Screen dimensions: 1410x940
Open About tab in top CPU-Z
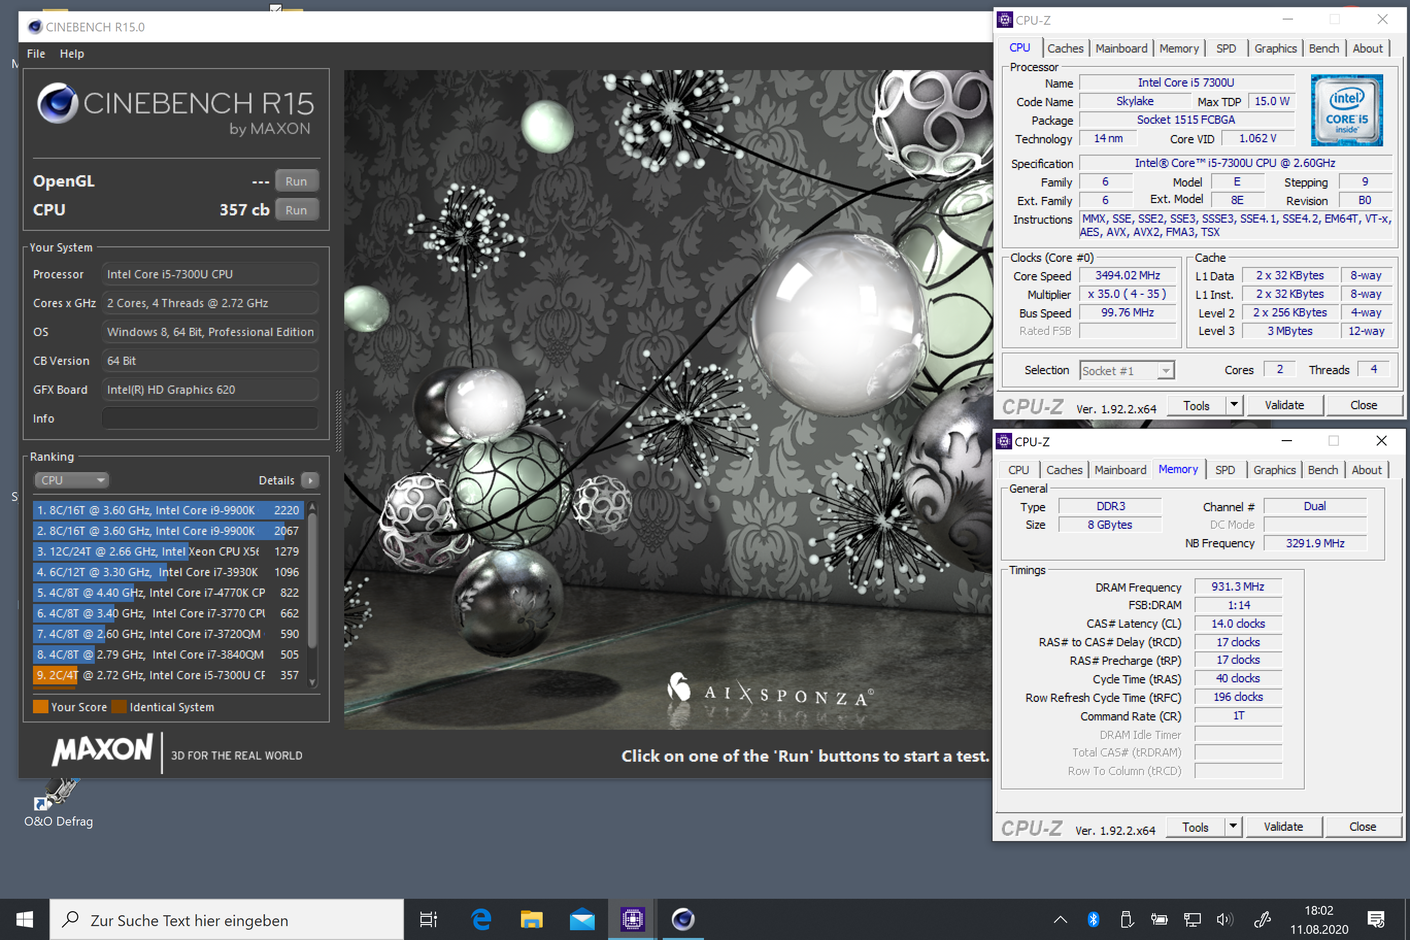(1367, 48)
